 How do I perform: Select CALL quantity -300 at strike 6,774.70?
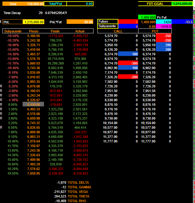click(128, 63)
